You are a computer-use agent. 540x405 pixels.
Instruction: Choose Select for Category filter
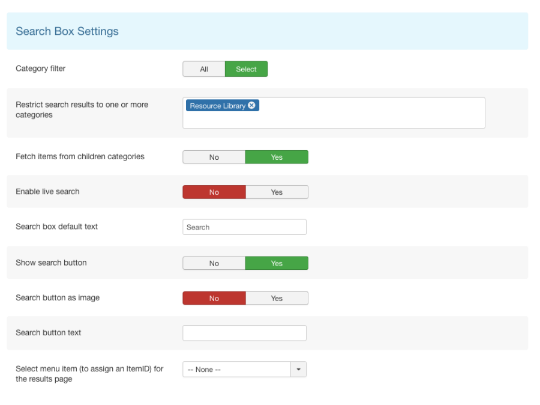246,69
